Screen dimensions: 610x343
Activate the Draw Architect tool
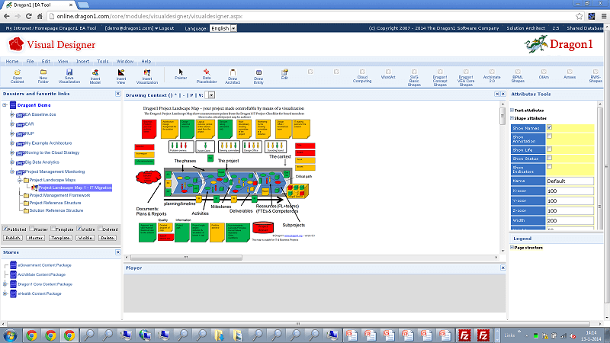pyautogui.click(x=233, y=76)
